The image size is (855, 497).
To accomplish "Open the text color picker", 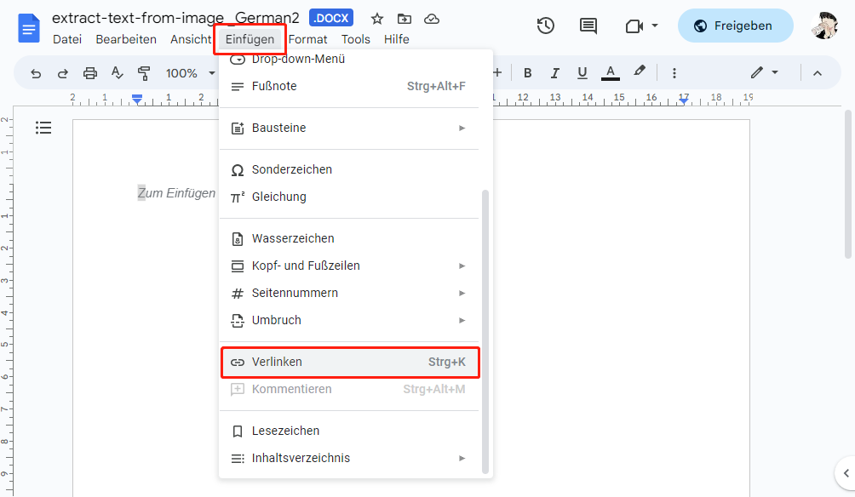I will pos(610,73).
